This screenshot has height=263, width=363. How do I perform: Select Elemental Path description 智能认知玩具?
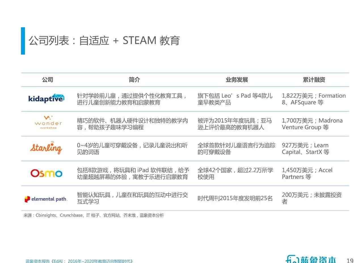click(132, 198)
